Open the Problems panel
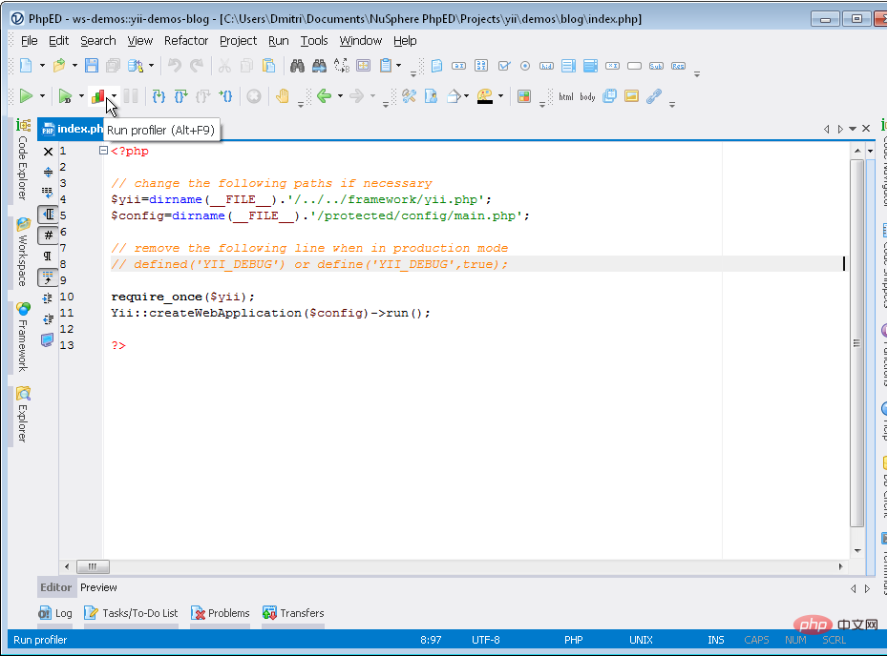Image resolution: width=888 pixels, height=656 pixels. tap(221, 613)
